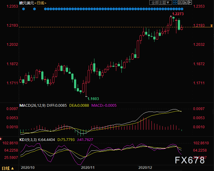Expand the 日线 period selector at bottom left
The height and width of the screenshot is (171, 214).
click(8, 168)
